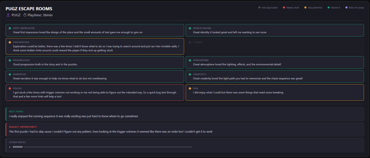Viewport: 370px width, 158px height.
Task: Click the 'Great atmosphere loved the lighting' comment
Action: (x=237, y=64)
